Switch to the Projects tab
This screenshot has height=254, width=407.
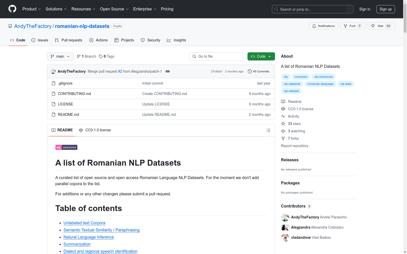click(x=124, y=40)
